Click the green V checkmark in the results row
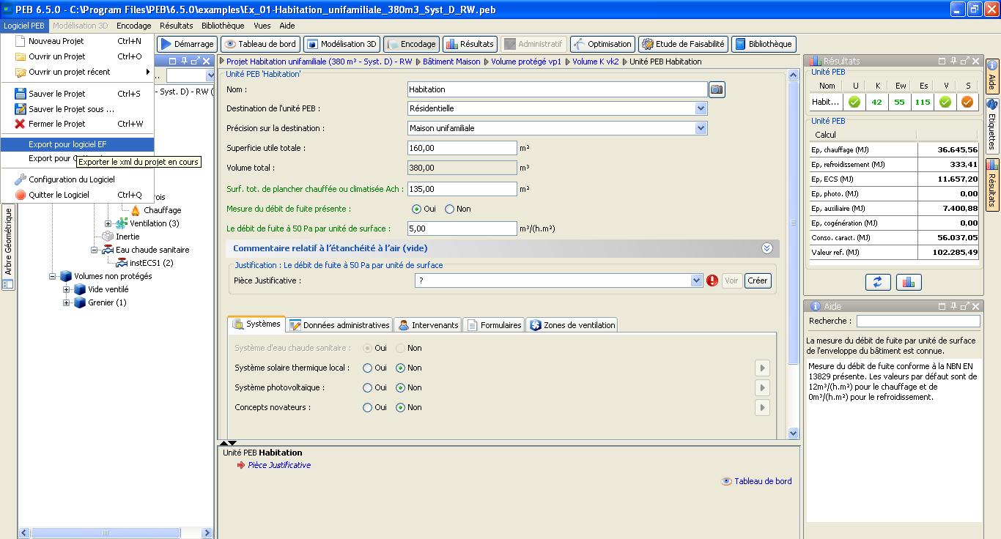This screenshot has width=1001, height=539. tap(945, 103)
